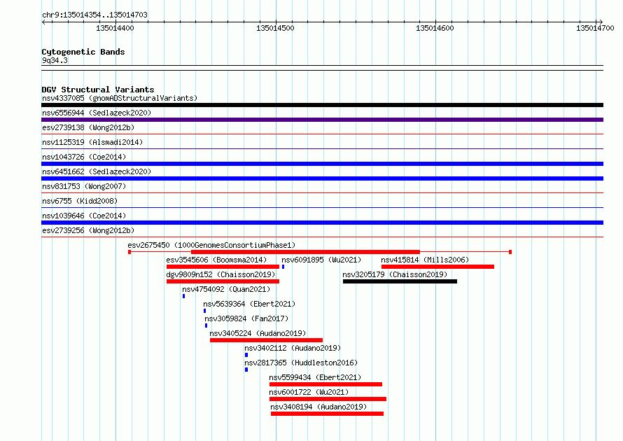Select red bar under nsv3408194

coord(327,414)
